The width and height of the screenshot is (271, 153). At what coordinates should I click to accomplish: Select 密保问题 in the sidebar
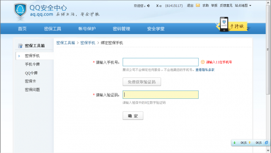tap(32, 90)
